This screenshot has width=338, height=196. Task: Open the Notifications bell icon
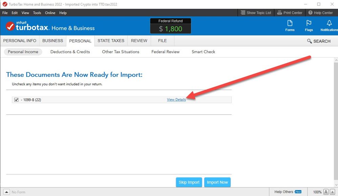point(329,25)
